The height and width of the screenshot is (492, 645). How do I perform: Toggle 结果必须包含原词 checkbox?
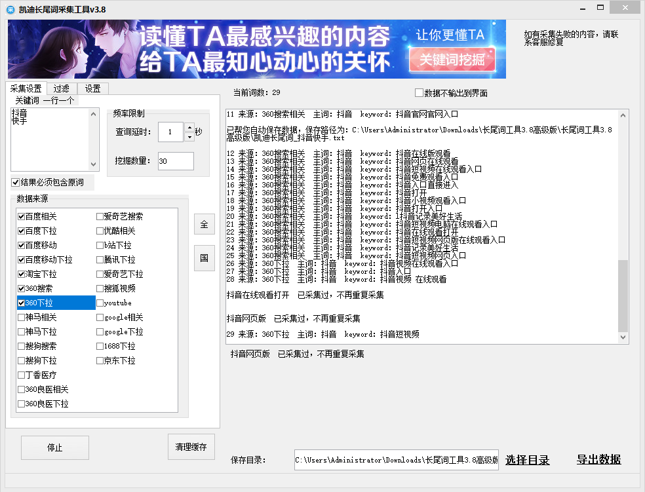16,182
